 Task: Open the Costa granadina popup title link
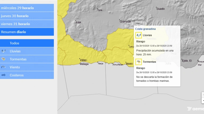[145, 29]
